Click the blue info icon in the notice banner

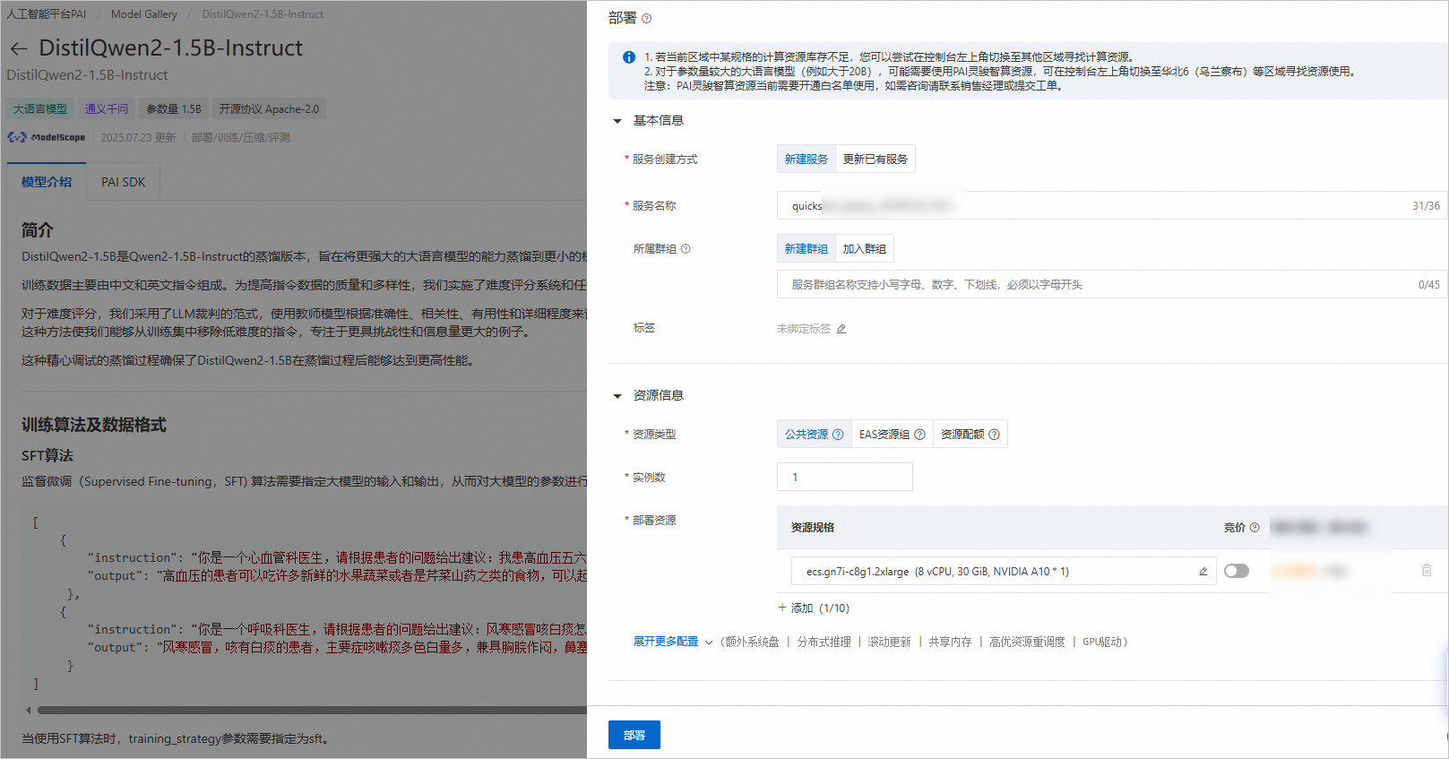click(x=629, y=57)
